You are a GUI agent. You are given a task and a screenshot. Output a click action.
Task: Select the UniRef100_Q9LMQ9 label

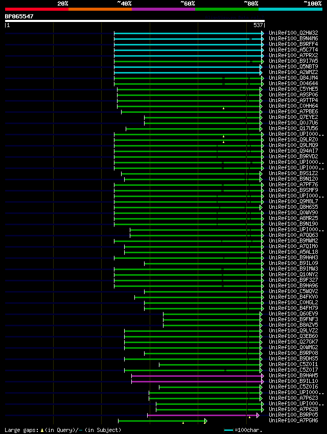tap(293, 145)
